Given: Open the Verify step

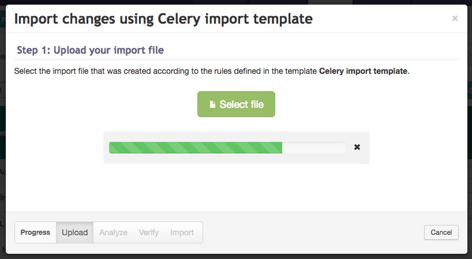Looking at the screenshot, I should pyautogui.click(x=149, y=232).
